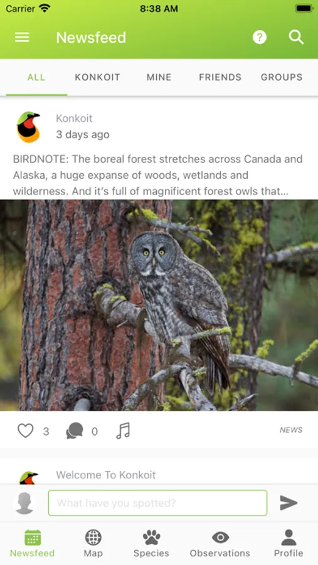The height and width of the screenshot is (565, 318).
Task: Focus the "What have you spotted?" field
Action: 157,503
